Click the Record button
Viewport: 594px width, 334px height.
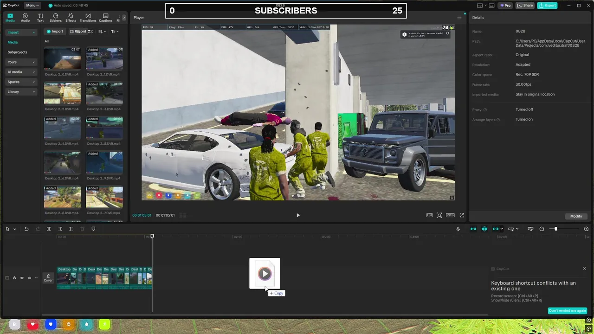(x=78, y=32)
